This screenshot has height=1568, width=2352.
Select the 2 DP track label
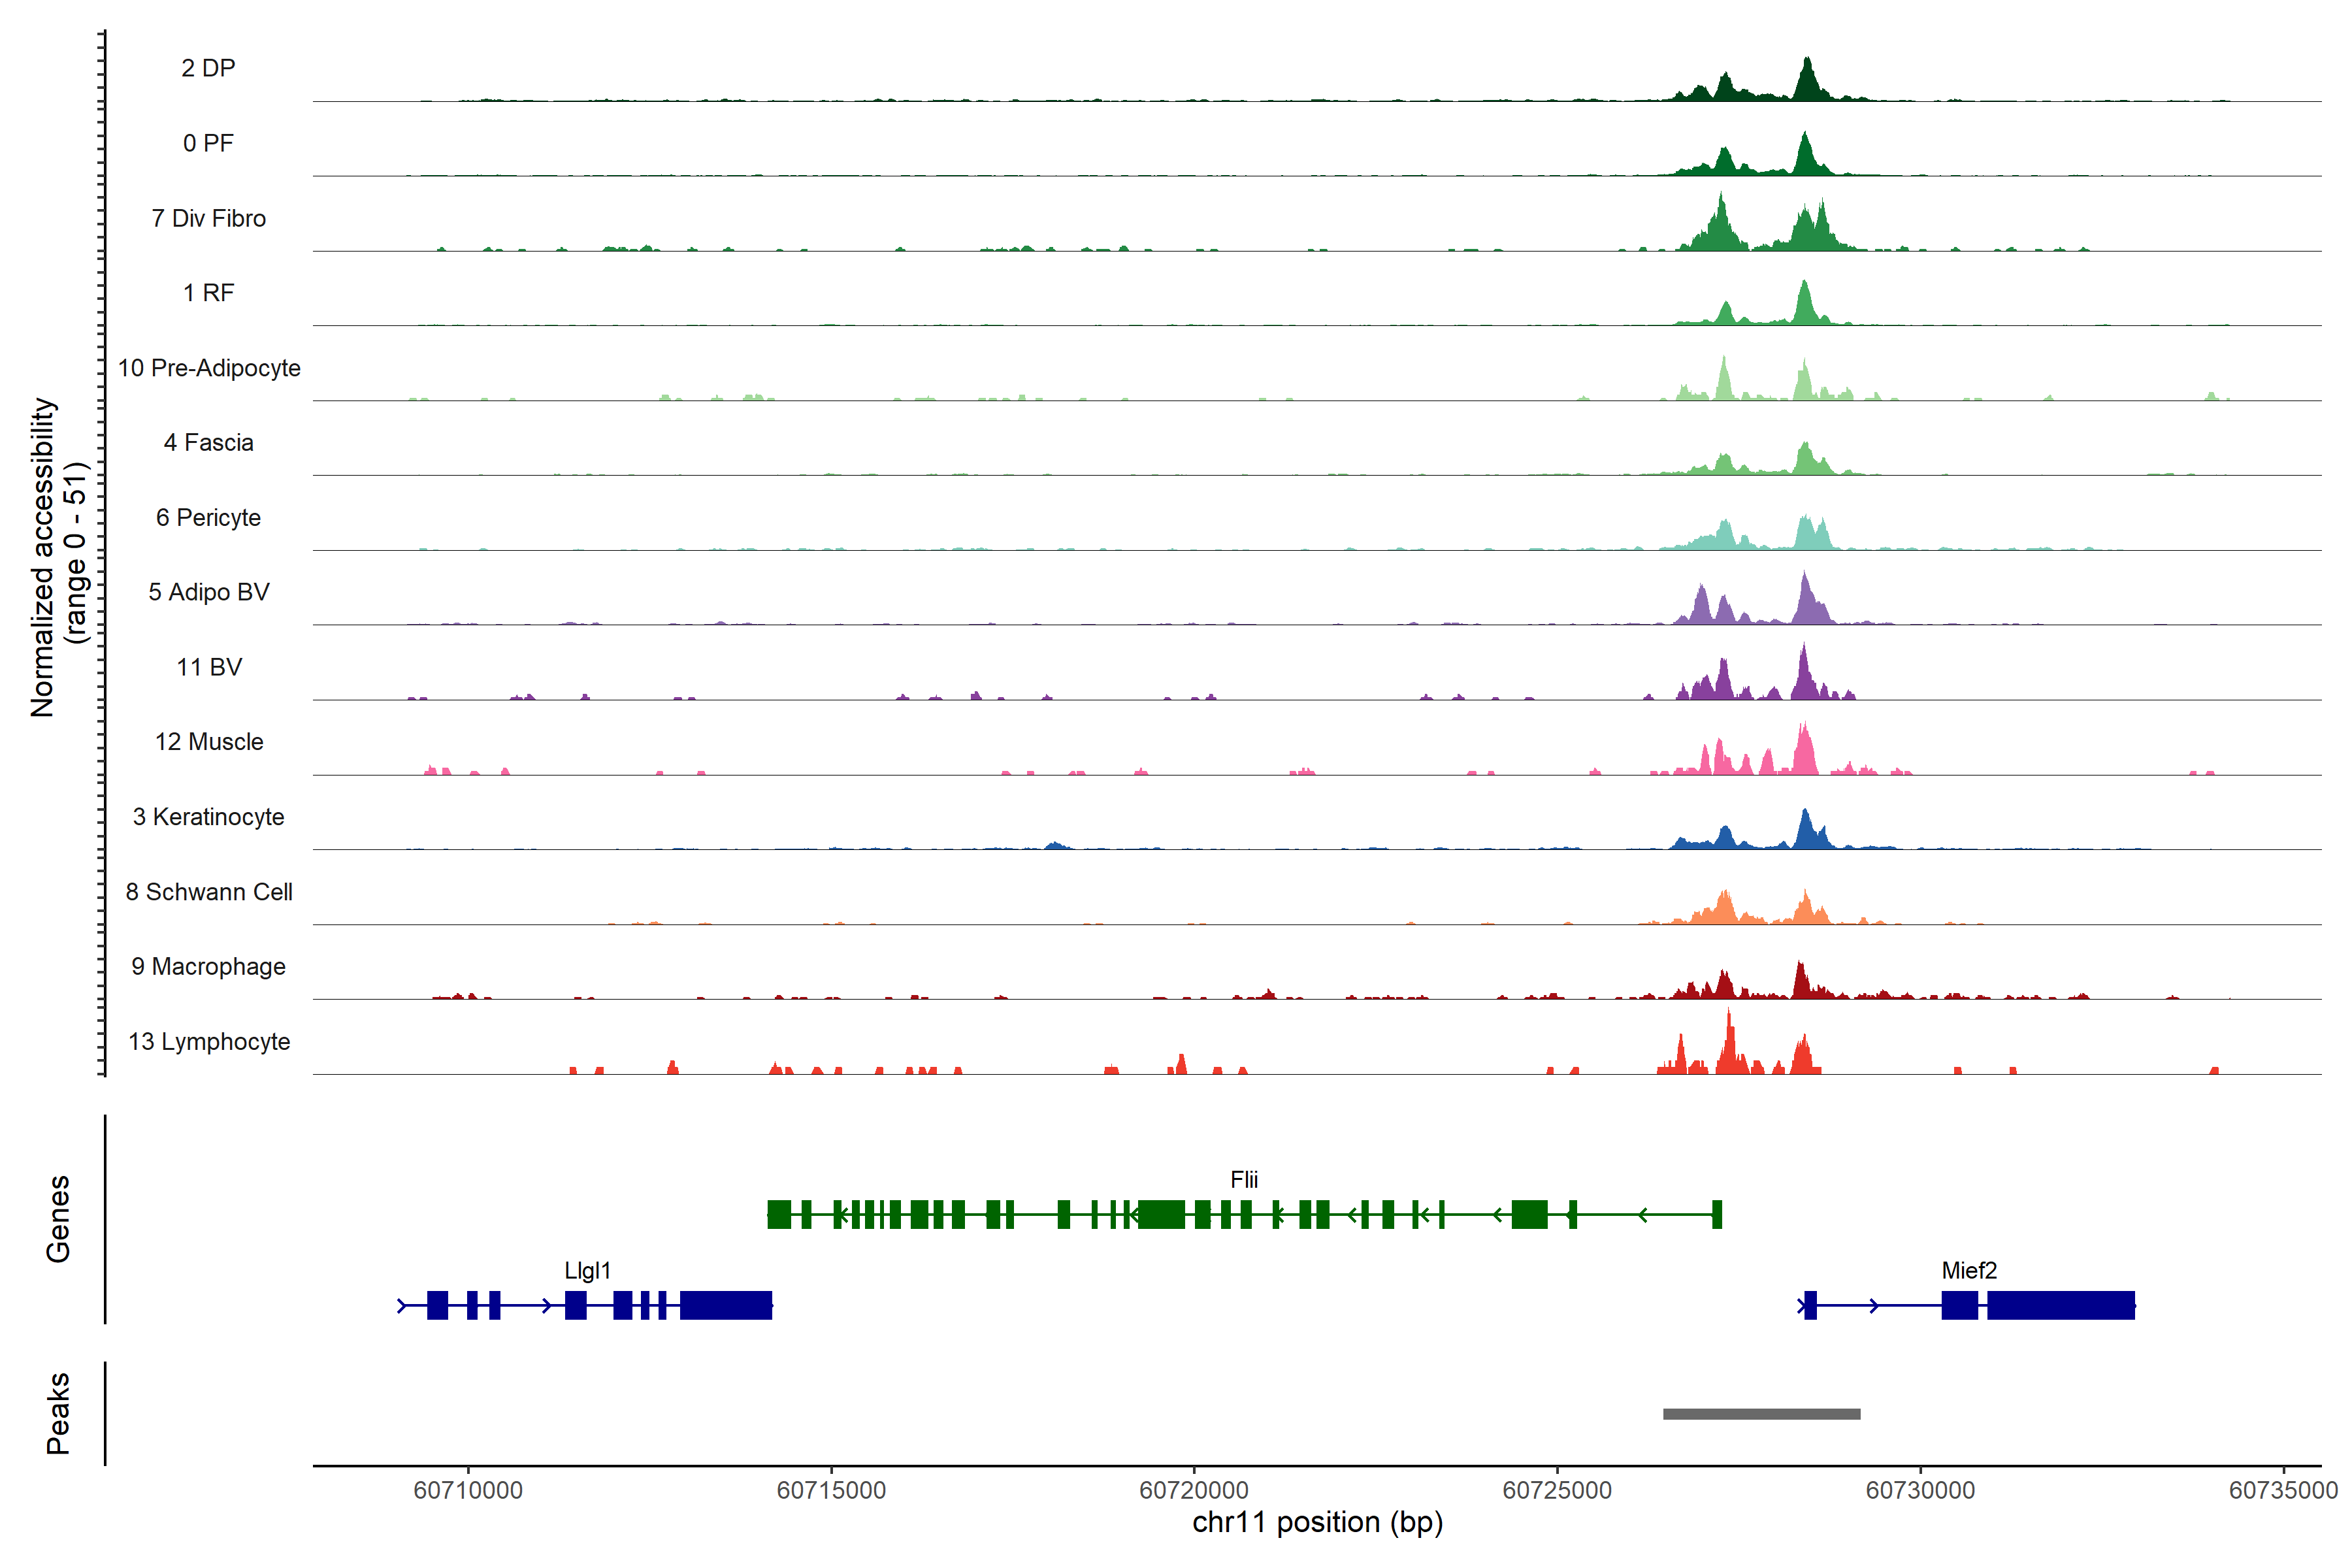click(208, 68)
